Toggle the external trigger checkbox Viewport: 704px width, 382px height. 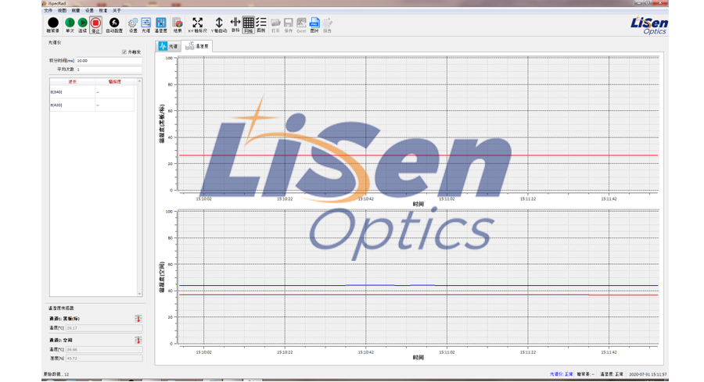(124, 52)
